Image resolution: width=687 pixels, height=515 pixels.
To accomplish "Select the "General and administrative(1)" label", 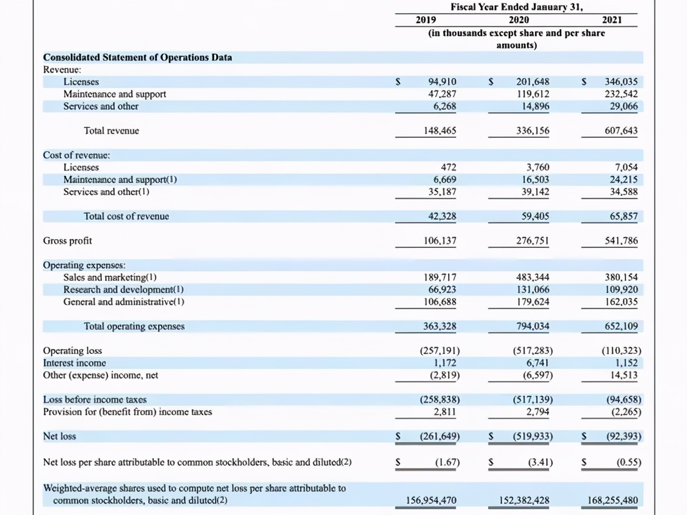I will point(123,302).
